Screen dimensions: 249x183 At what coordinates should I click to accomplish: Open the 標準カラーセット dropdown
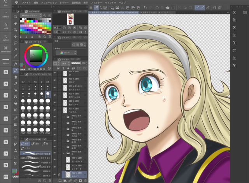[x=32, y=16]
